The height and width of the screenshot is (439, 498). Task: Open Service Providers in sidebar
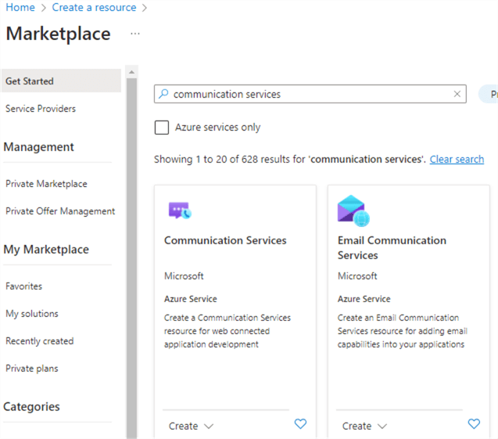[x=41, y=109]
